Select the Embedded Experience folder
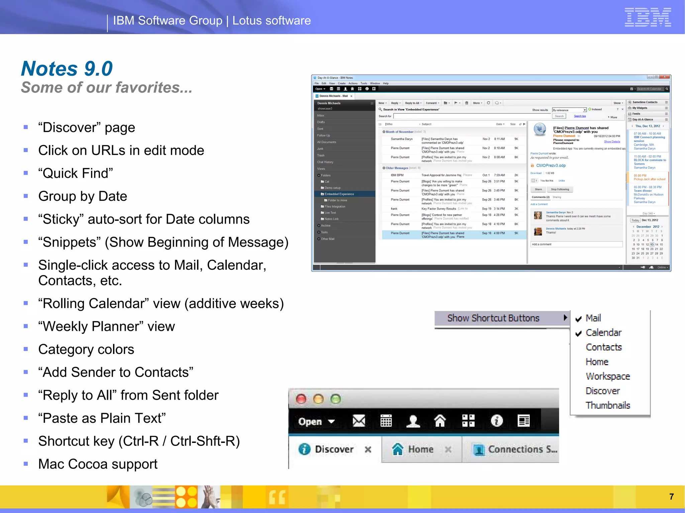This screenshot has width=685, height=513. tap(345, 194)
